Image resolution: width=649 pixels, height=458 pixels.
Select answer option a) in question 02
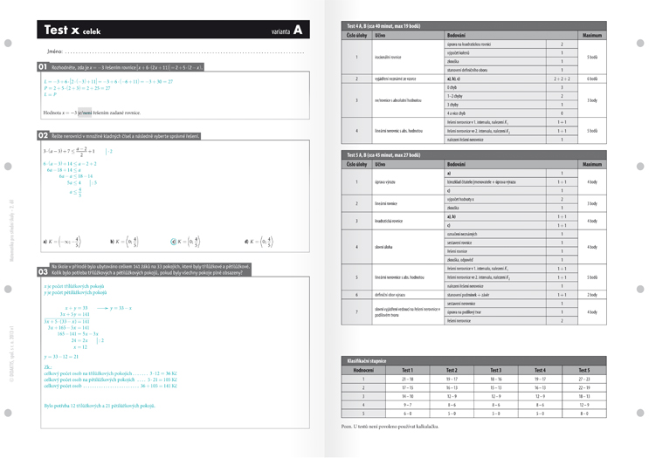45,242
